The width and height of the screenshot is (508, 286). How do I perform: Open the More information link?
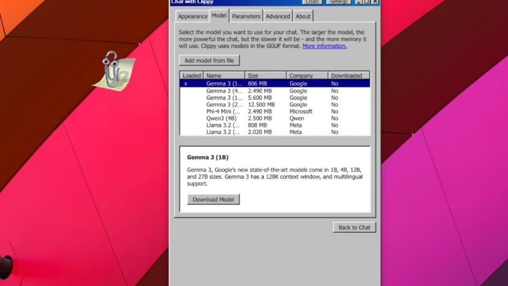(x=324, y=46)
